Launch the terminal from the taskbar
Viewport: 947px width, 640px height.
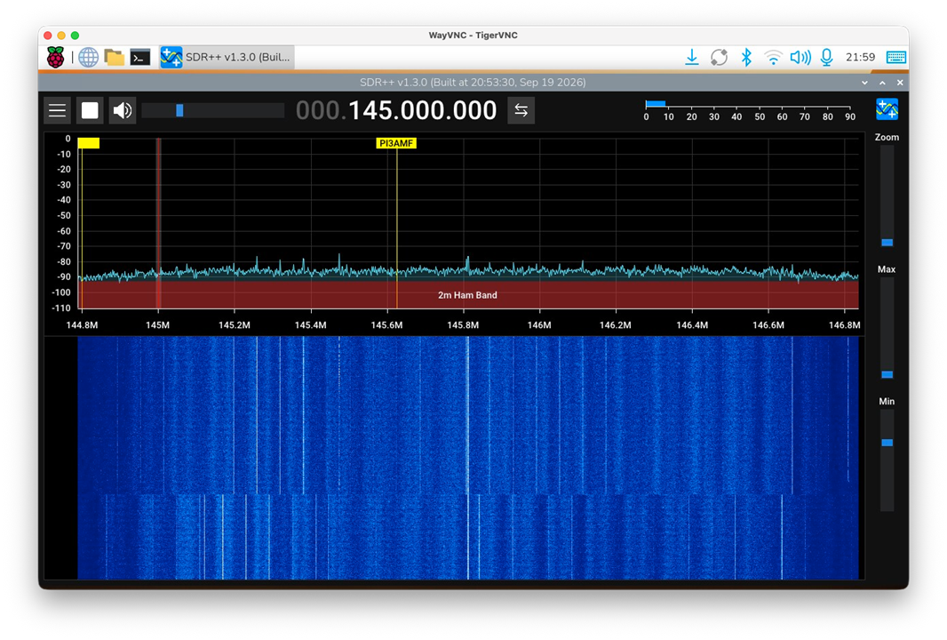tap(140, 58)
